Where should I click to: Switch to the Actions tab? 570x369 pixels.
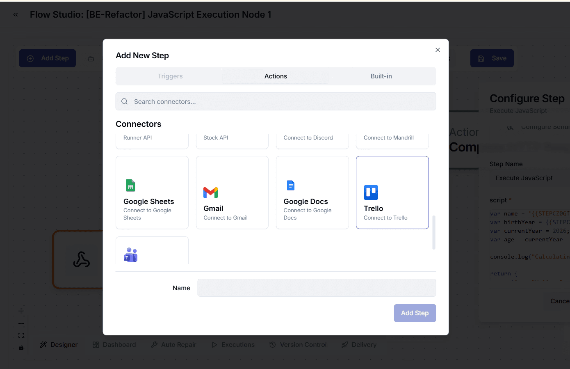(x=276, y=76)
